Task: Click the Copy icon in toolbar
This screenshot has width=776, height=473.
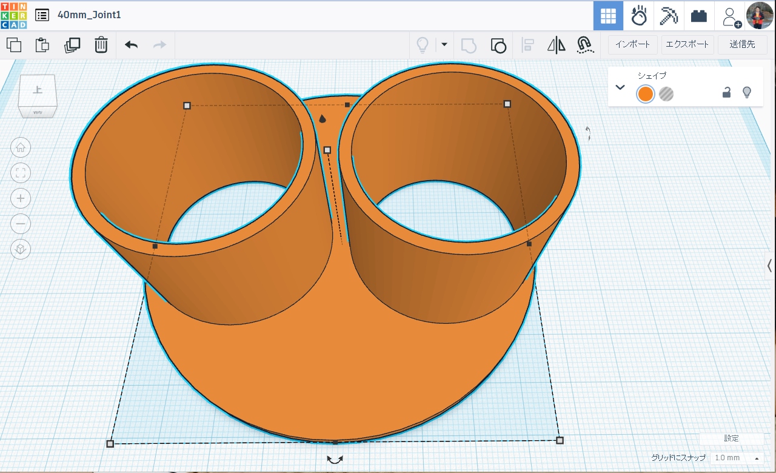Action: click(13, 45)
